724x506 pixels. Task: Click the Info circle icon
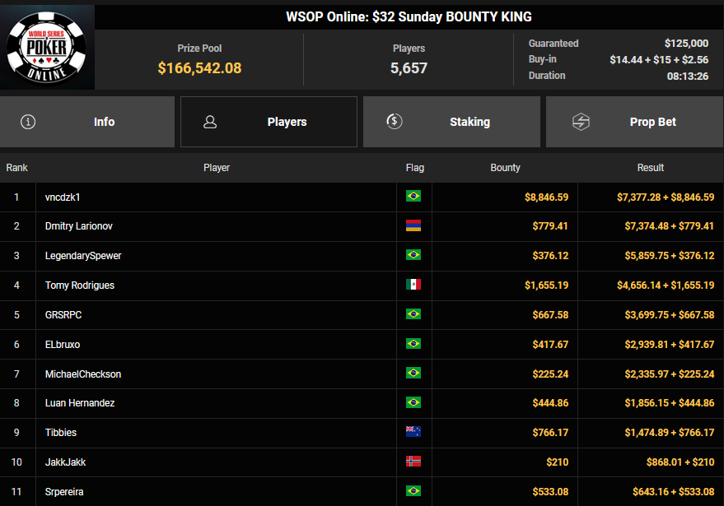(x=28, y=122)
